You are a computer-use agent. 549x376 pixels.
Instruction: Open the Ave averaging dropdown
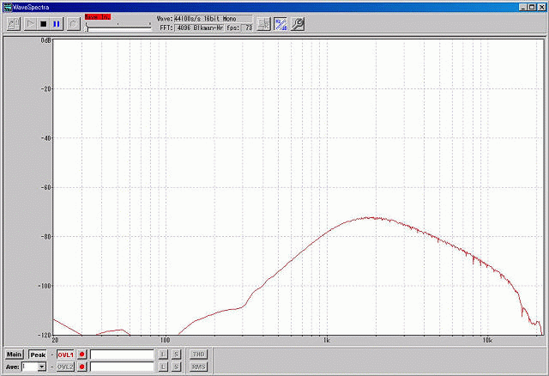tap(43, 367)
